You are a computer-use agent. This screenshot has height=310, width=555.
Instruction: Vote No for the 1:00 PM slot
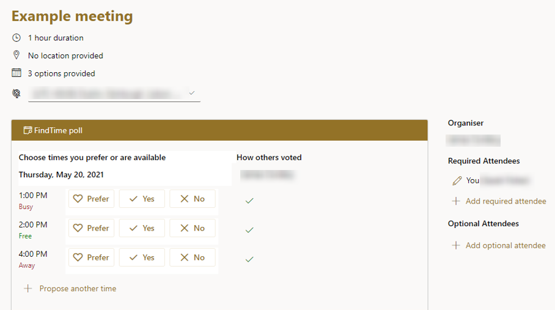pyautogui.click(x=193, y=199)
